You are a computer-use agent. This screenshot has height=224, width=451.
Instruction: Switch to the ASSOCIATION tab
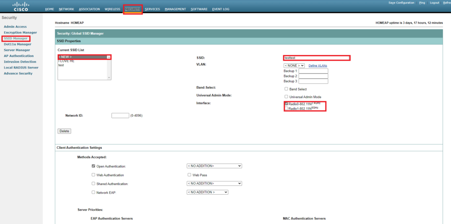[x=89, y=9]
